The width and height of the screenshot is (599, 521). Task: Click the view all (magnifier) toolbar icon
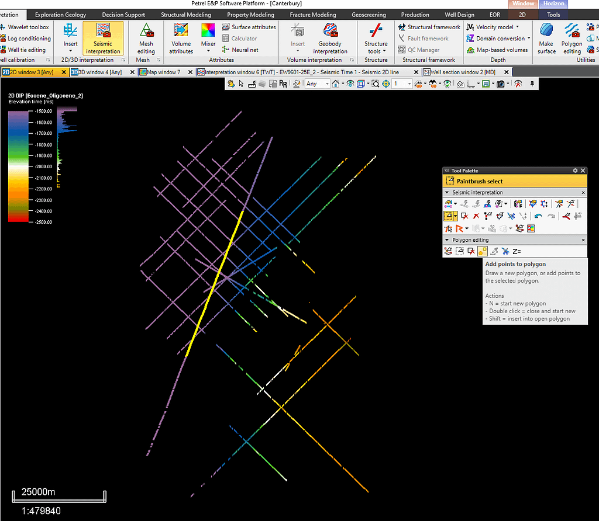(375, 83)
